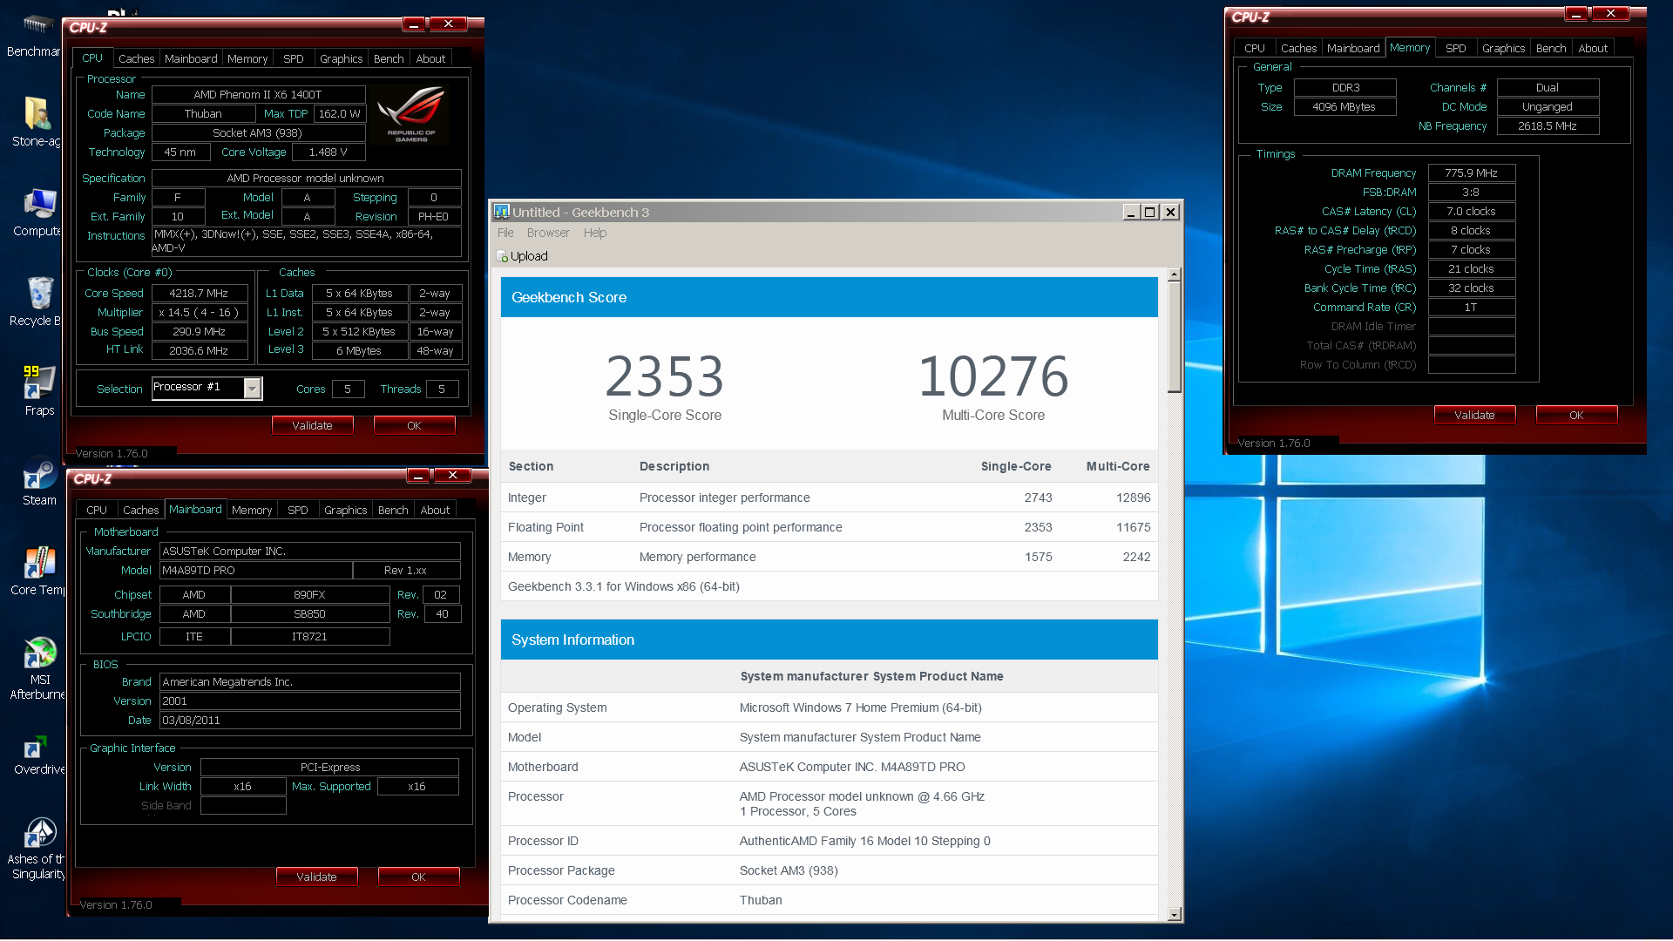Image resolution: width=1673 pixels, height=941 pixels.
Task: Open the Browser menu in Geekbench
Action: tap(548, 233)
